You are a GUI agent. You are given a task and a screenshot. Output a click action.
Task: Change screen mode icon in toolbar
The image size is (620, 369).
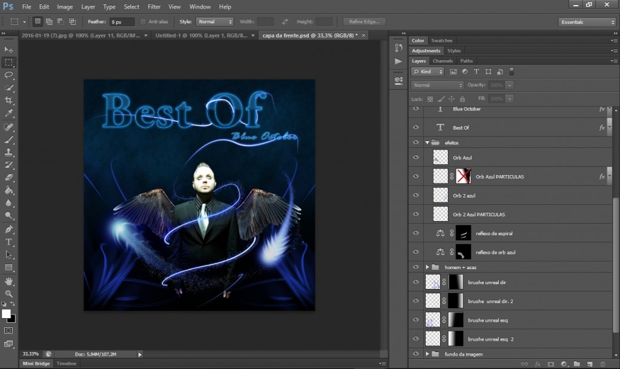point(8,344)
